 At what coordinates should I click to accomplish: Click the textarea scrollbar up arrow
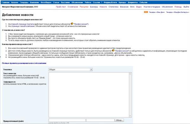130,74
